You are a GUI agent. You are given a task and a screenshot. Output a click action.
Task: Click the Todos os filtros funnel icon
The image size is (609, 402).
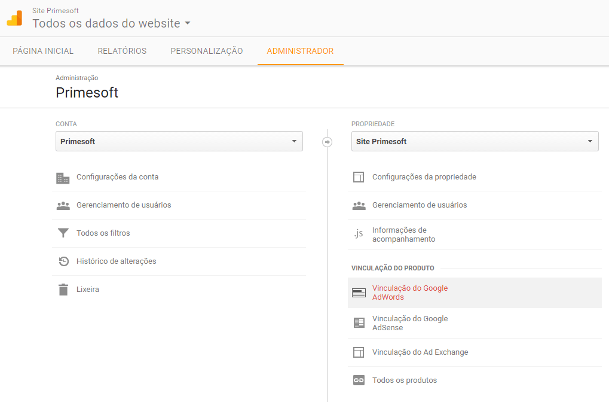(x=63, y=233)
